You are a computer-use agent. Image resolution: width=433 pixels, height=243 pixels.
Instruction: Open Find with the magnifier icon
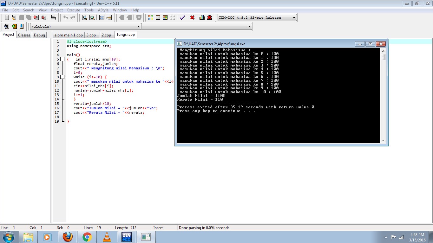(85, 17)
